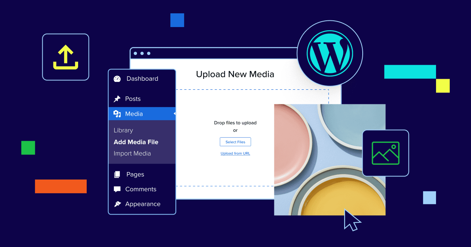This screenshot has height=247, width=471.
Task: Collapse the Media submenu arrow
Action: (x=174, y=114)
